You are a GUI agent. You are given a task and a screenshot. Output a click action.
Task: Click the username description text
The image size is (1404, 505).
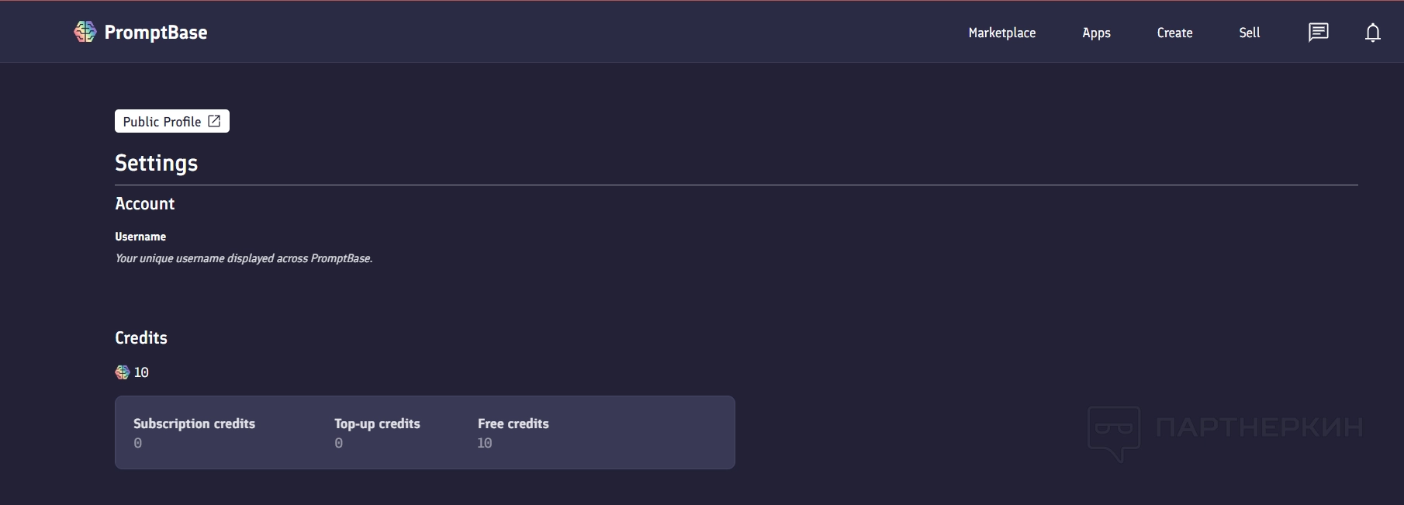[x=244, y=258]
